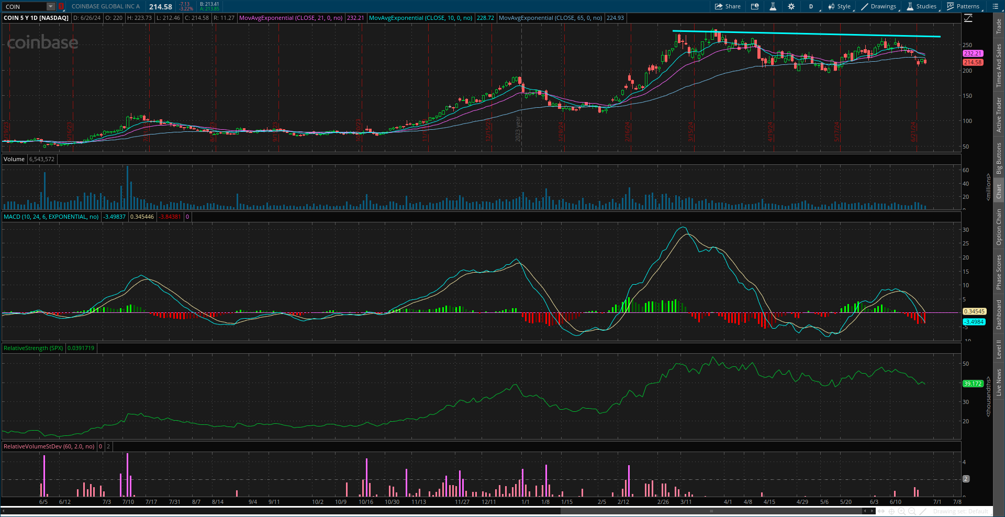The image size is (1005, 517).
Task: Open the Active Trader side tab
Action: point(999,115)
